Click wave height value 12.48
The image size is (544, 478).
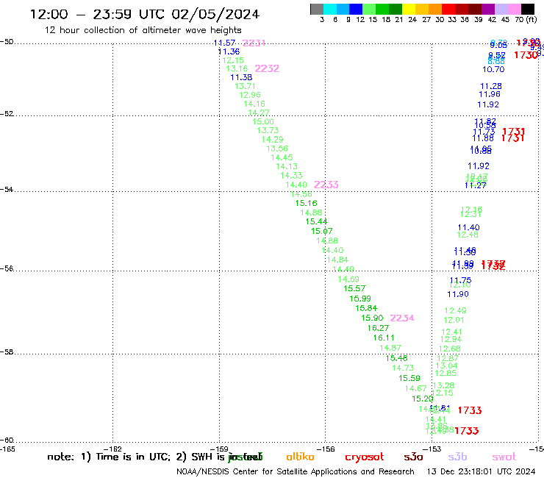click(468, 235)
